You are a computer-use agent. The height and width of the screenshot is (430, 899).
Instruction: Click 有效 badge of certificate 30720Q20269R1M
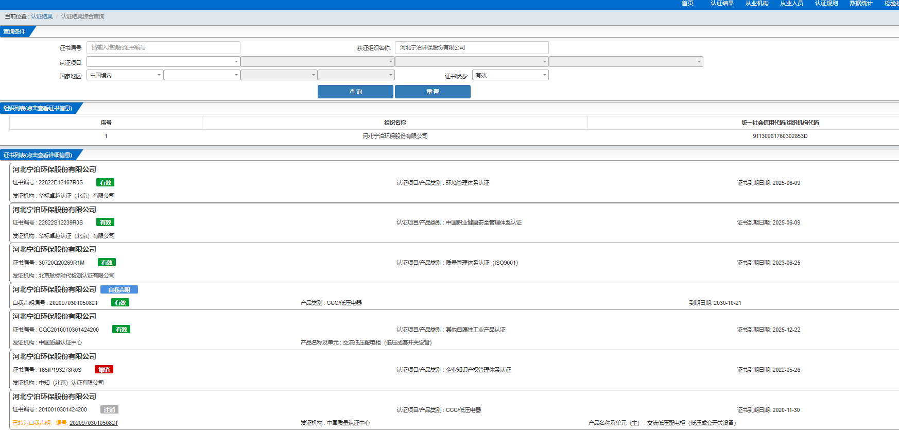pyautogui.click(x=107, y=263)
